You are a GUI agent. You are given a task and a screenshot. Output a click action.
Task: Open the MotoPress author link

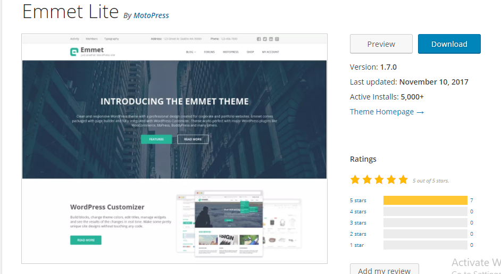tap(151, 15)
